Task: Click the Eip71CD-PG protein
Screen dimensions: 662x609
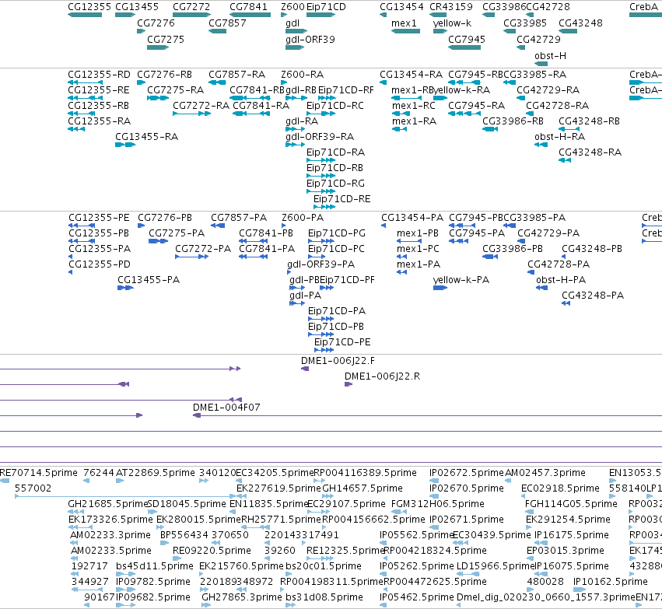Action: (321, 241)
